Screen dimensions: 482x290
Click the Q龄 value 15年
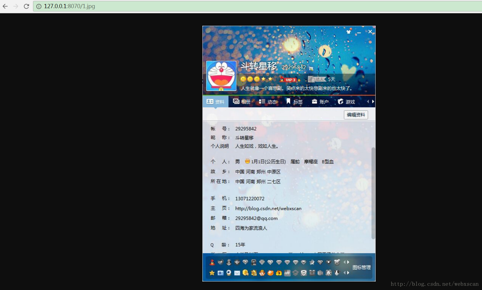(240, 245)
